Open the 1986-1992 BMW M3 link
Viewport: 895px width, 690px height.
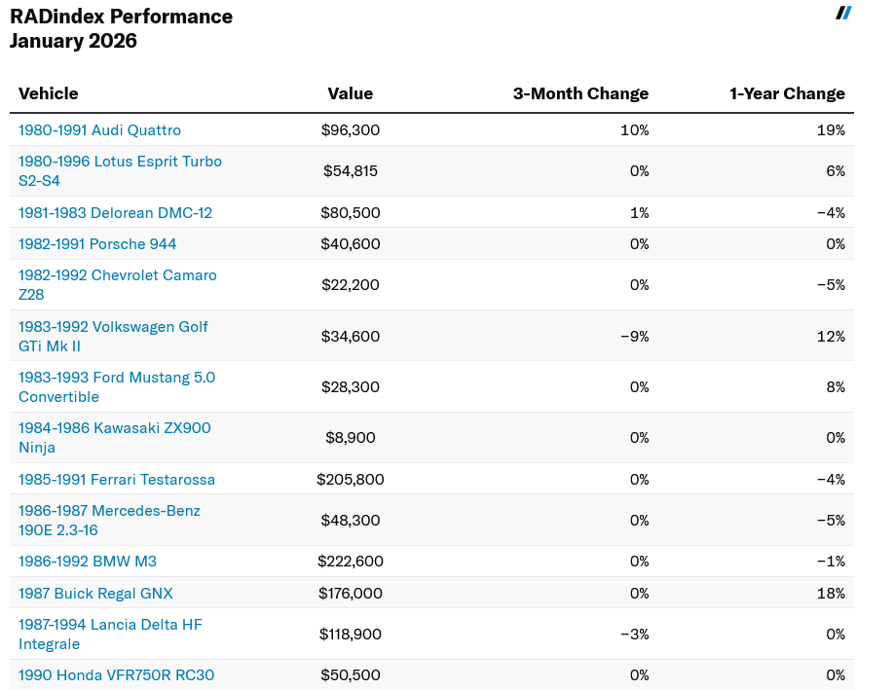click(88, 562)
